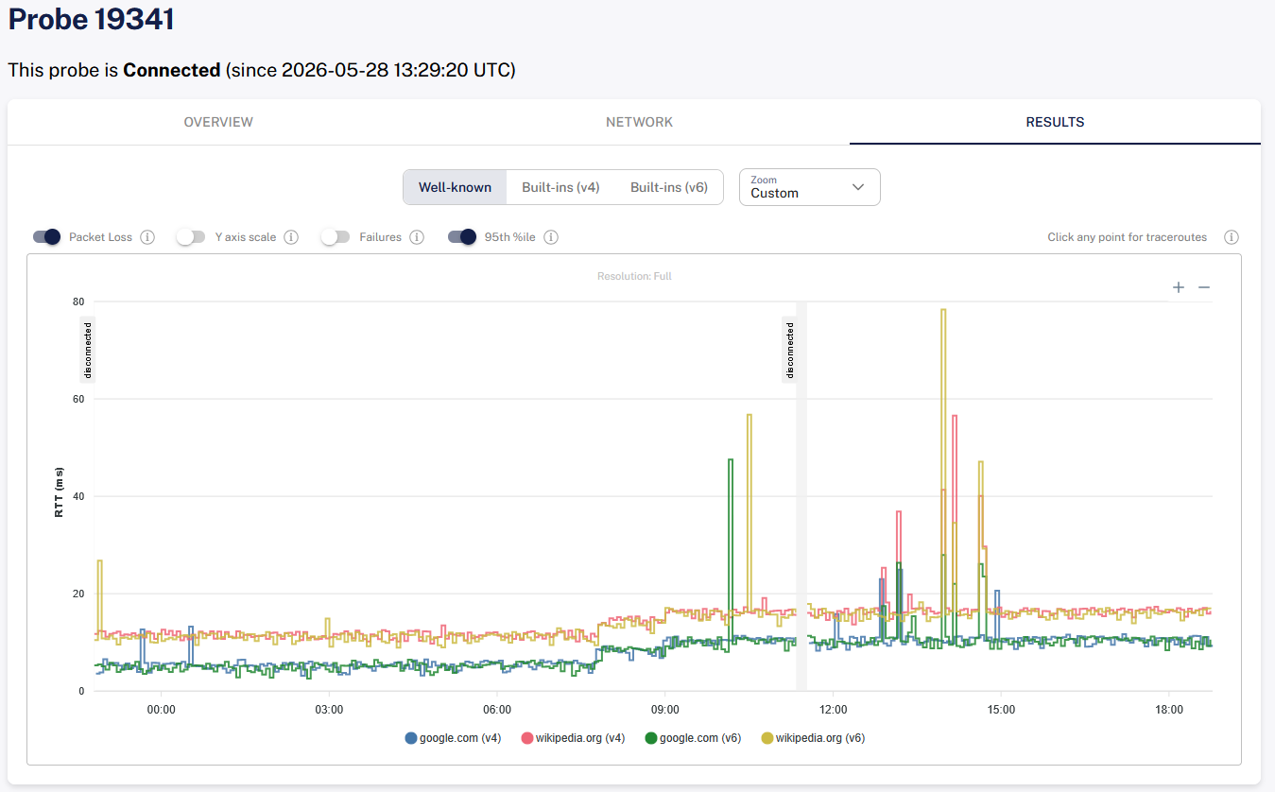Zoom in with the plus icon
This screenshot has width=1275, height=792.
pos(1179,287)
